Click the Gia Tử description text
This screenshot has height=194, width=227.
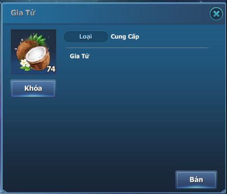pos(79,56)
